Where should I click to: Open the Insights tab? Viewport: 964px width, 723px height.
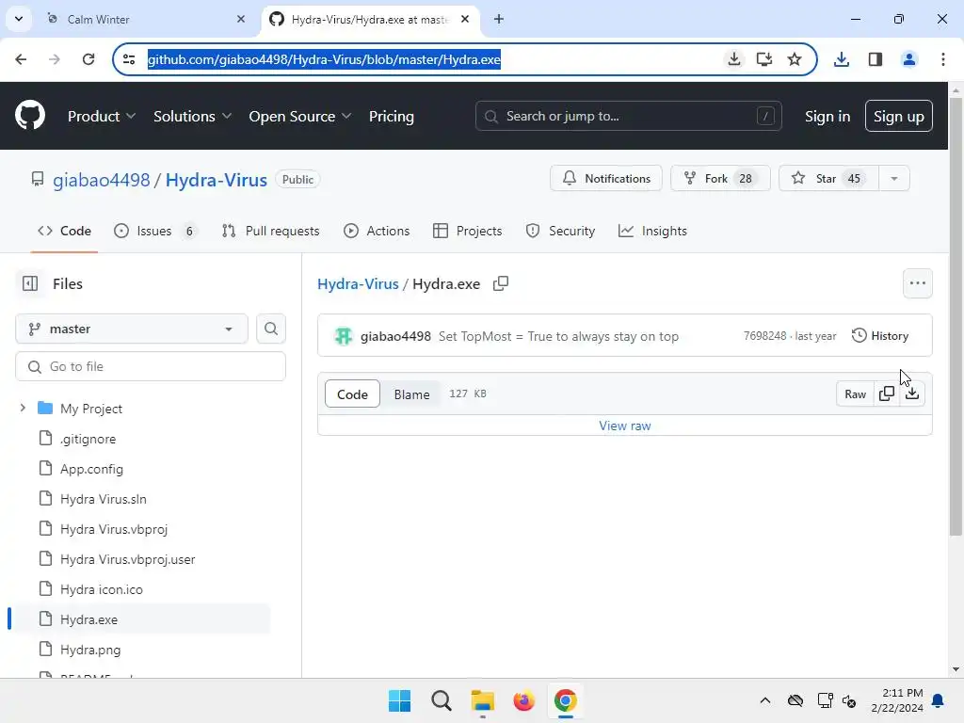[652, 232]
